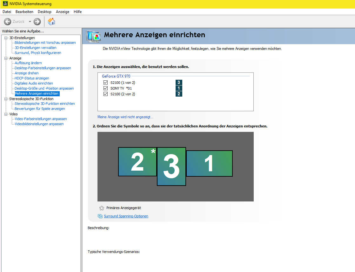The image size is (355, 272).
Task: Open Anzeige drehen
Action: [x=27, y=73]
